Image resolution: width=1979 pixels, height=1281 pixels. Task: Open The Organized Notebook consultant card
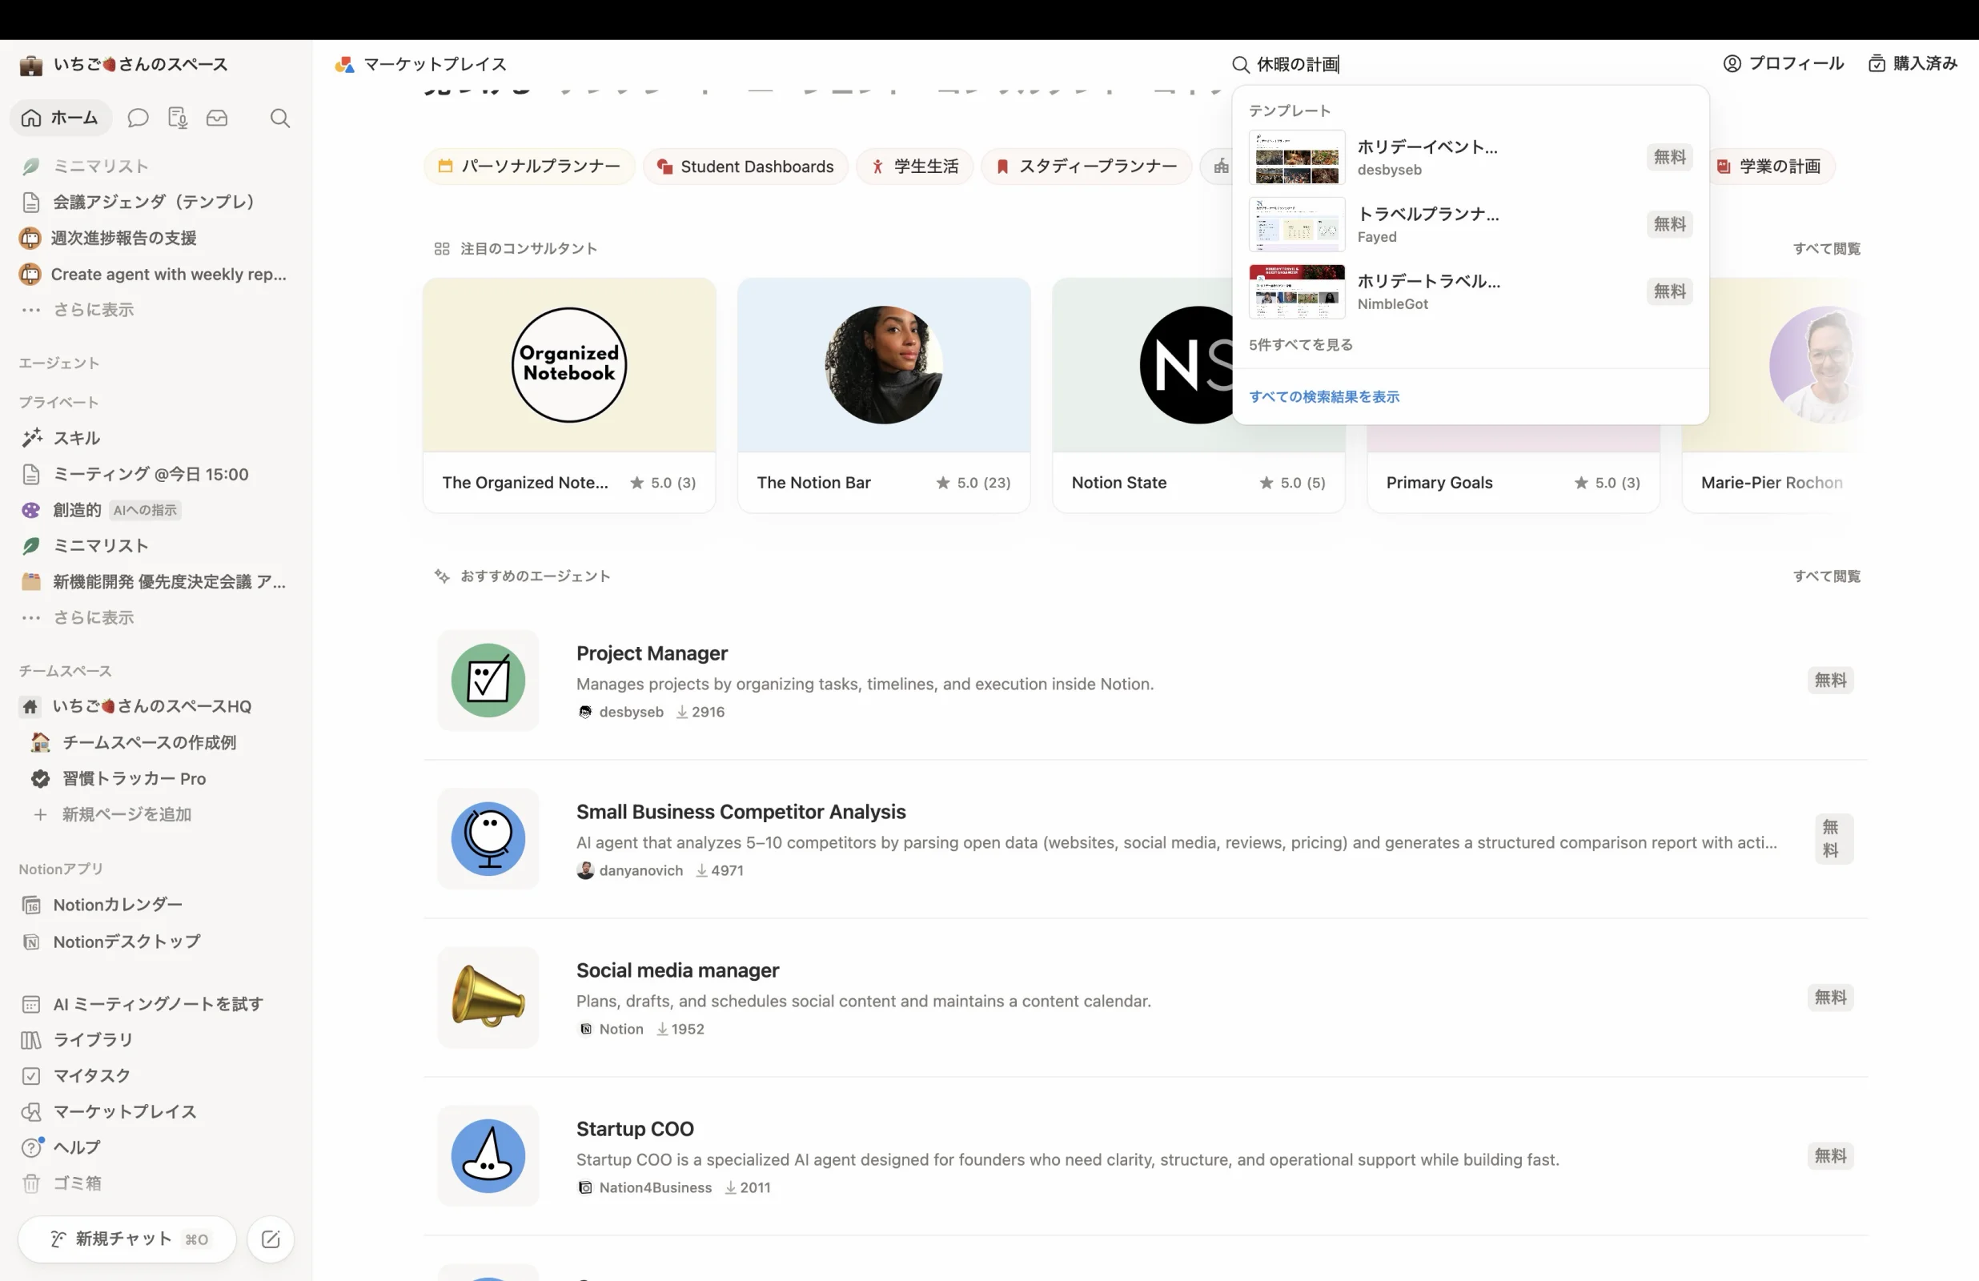pyautogui.click(x=569, y=396)
